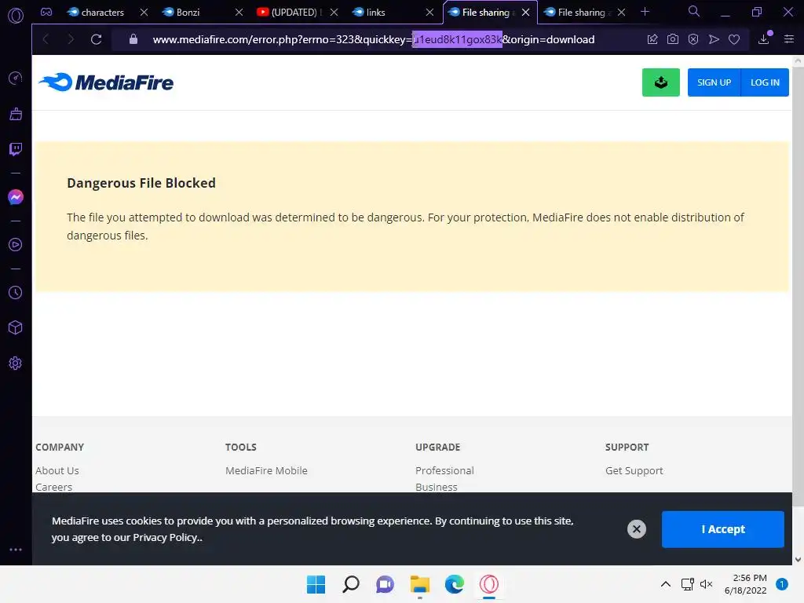Go back to the previous page

coord(46,39)
